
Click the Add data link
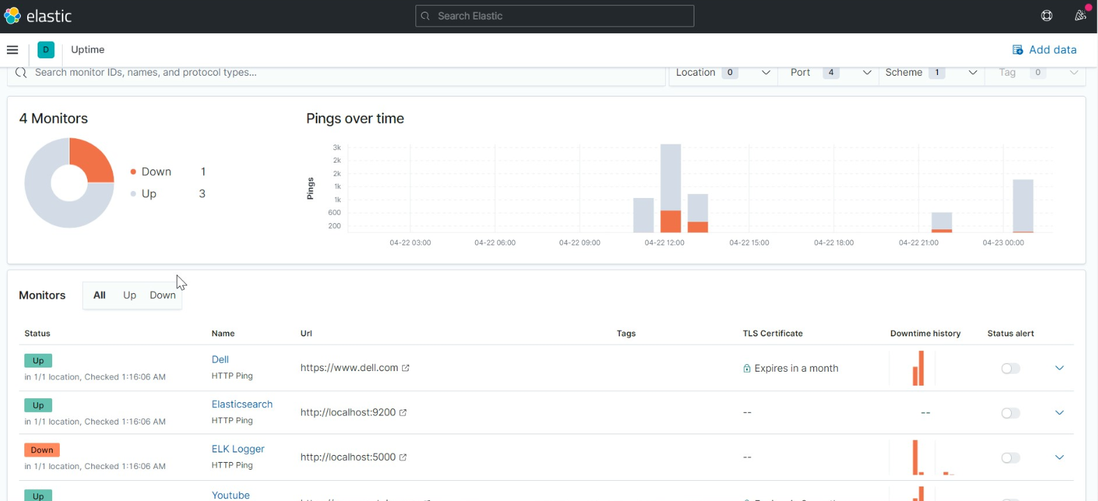click(x=1044, y=50)
